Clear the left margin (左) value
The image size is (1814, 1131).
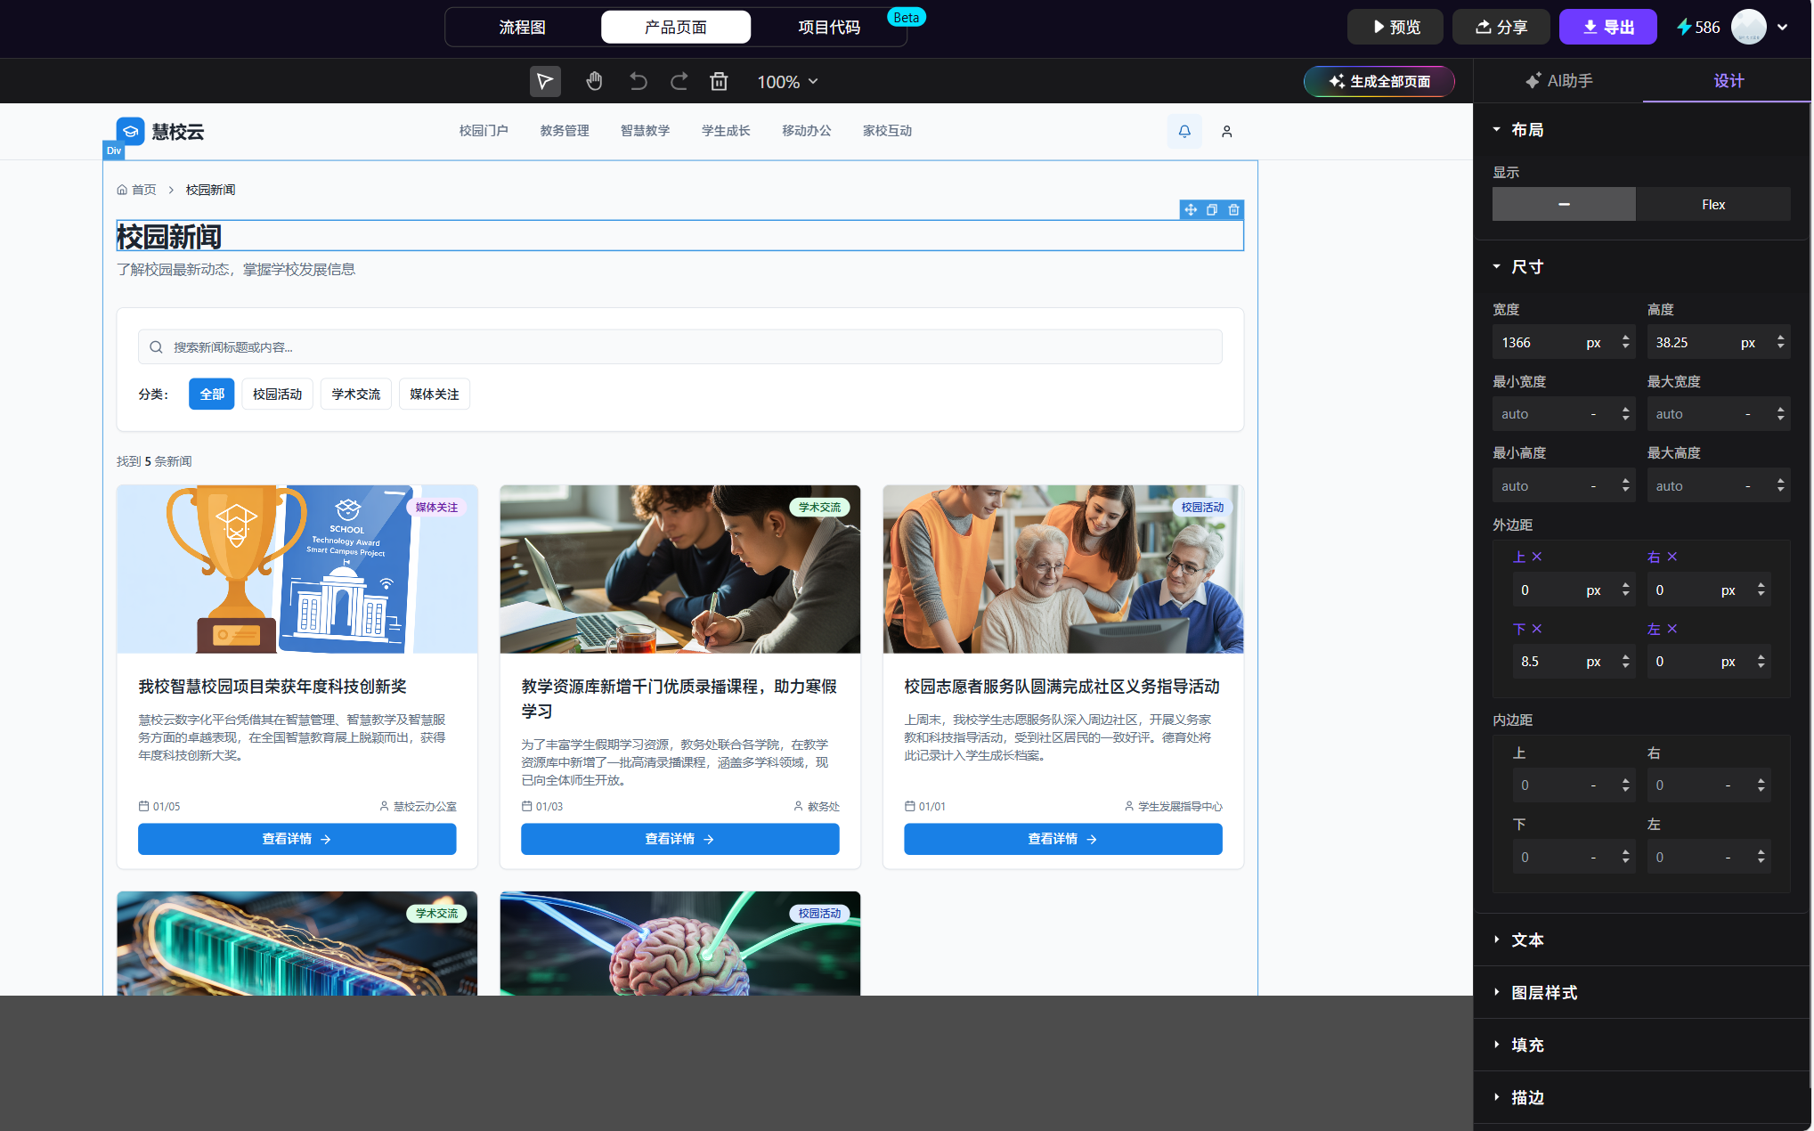coord(1672,629)
